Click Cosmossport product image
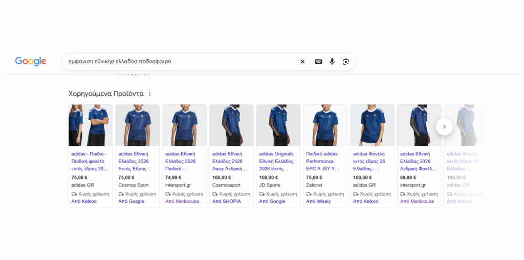This screenshot has height=260, width=524. click(x=232, y=125)
